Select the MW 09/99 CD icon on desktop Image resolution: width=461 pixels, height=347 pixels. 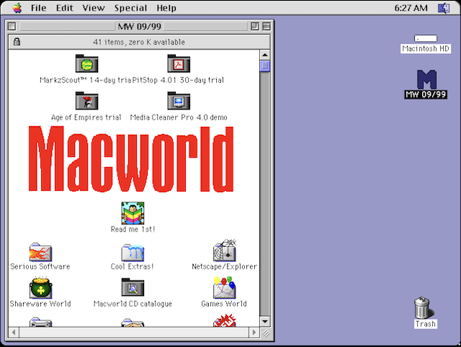[426, 79]
